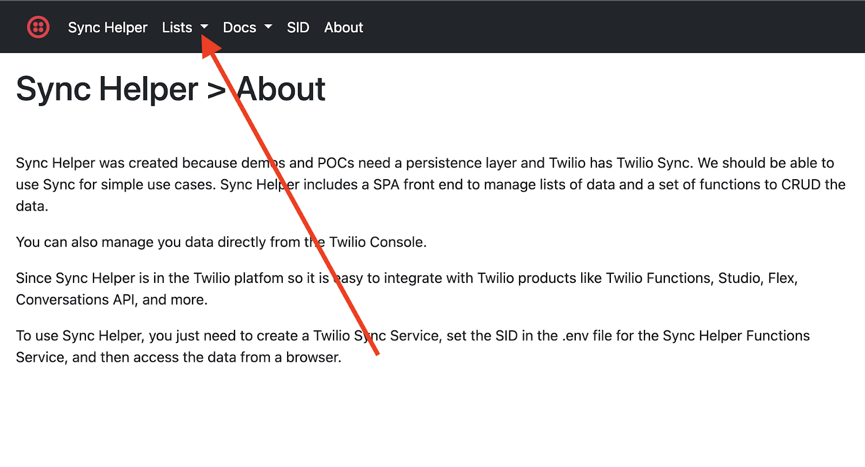Click the 'Sync Helper > About' heading
Image resolution: width=865 pixels, height=467 pixels.
click(x=171, y=89)
